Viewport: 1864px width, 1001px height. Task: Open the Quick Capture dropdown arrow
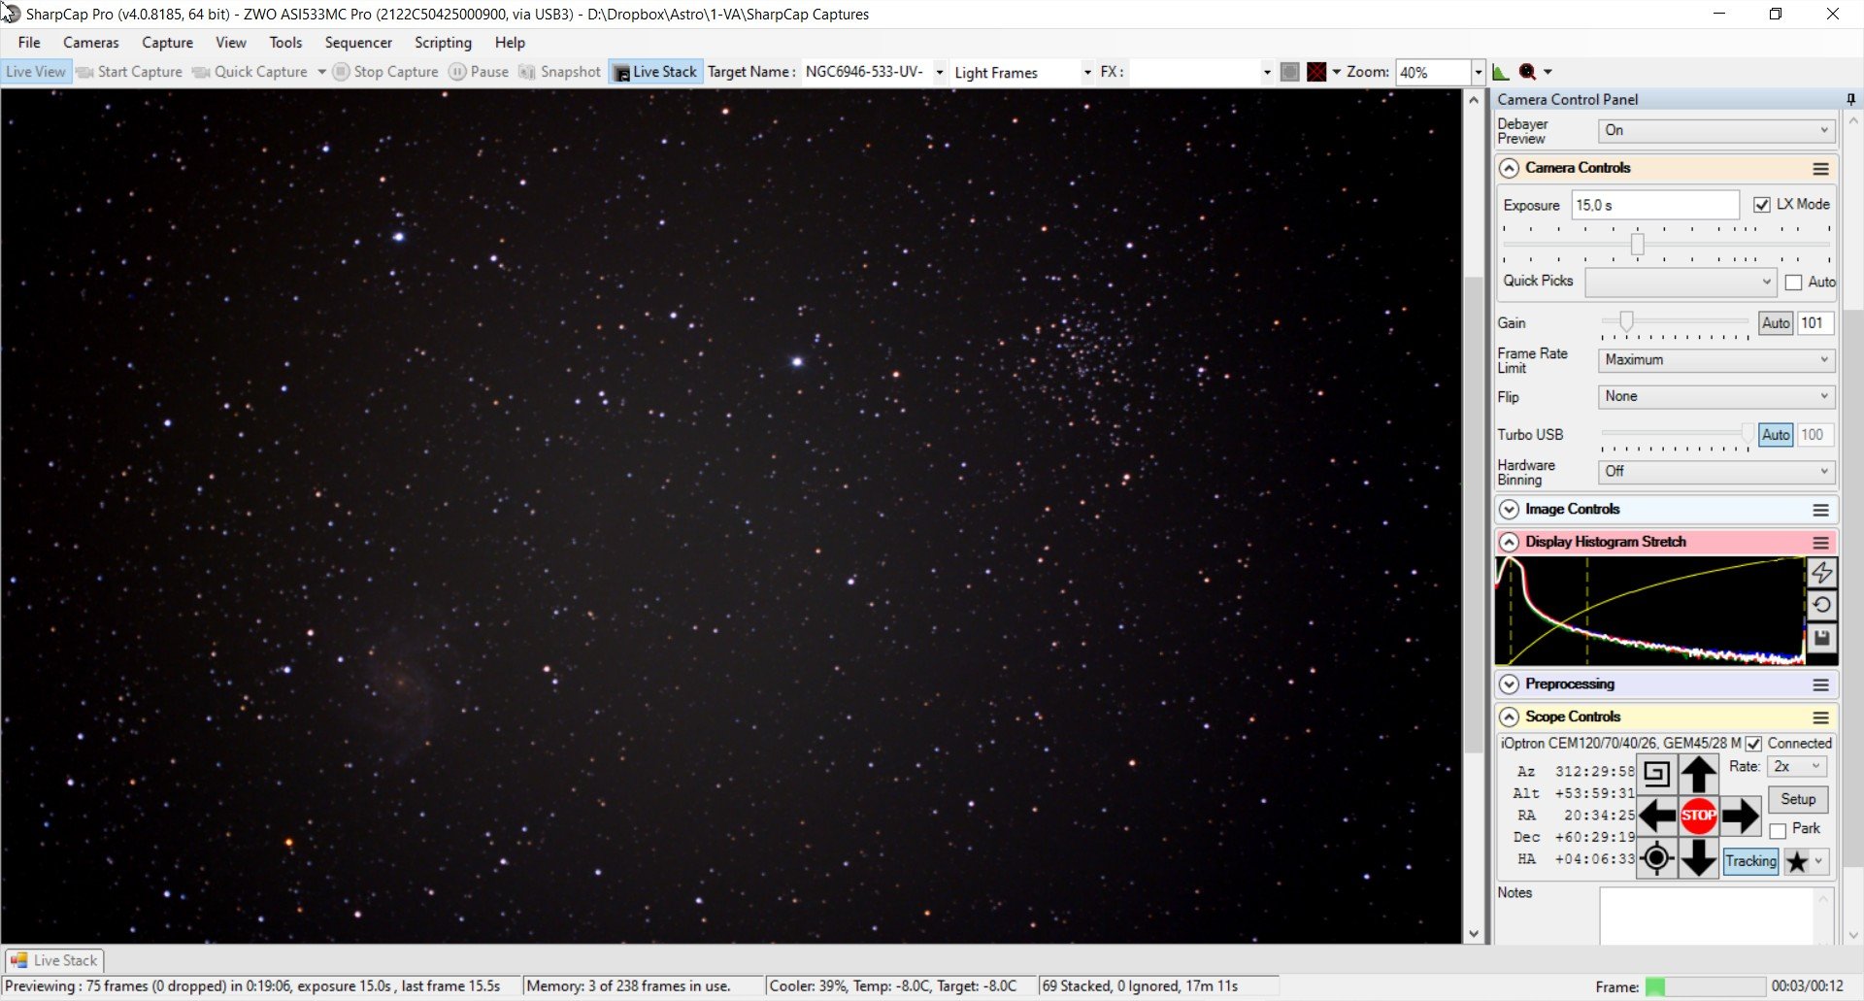point(321,72)
